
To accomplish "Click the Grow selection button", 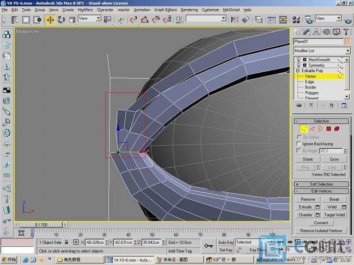I will [x=334, y=160].
